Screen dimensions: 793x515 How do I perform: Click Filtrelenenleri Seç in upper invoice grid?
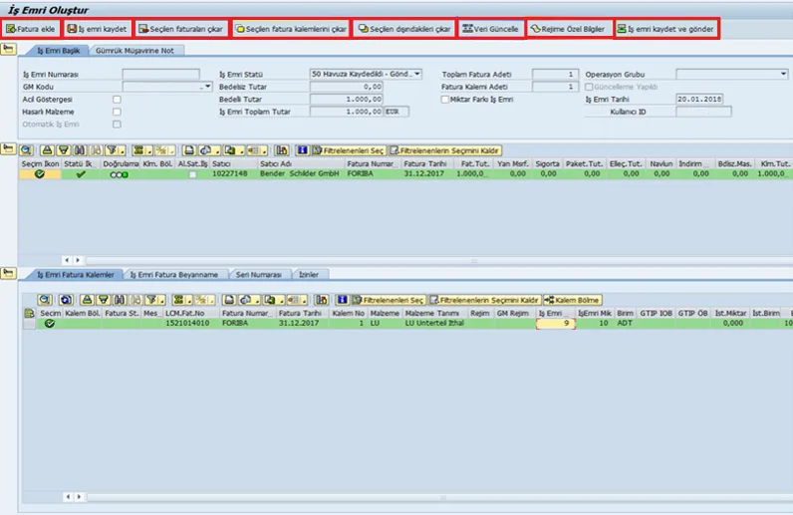pyautogui.click(x=349, y=150)
